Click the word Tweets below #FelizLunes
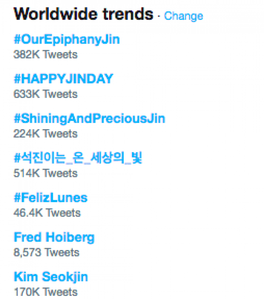This screenshot has height=299, width=264. click(x=63, y=213)
